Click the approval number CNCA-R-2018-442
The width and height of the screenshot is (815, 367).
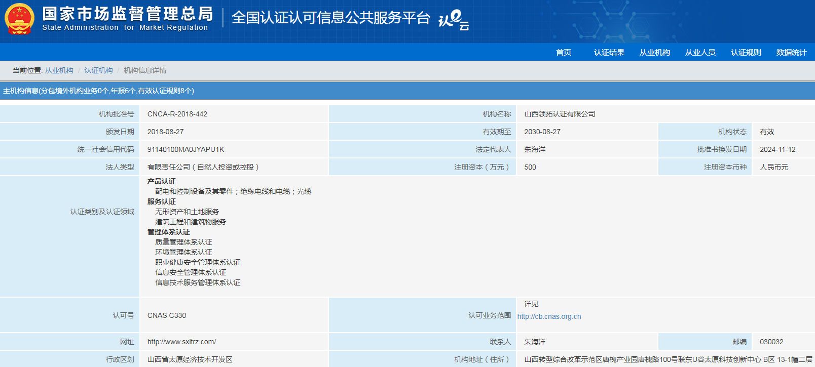pos(177,114)
